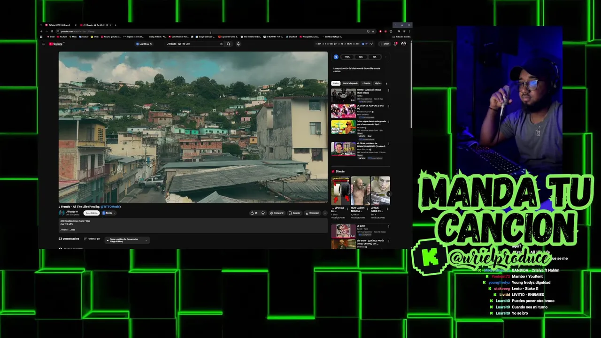Screen dimensions: 601x338
Task: Follow the @TITTOMusic mention link
Action: click(110, 207)
